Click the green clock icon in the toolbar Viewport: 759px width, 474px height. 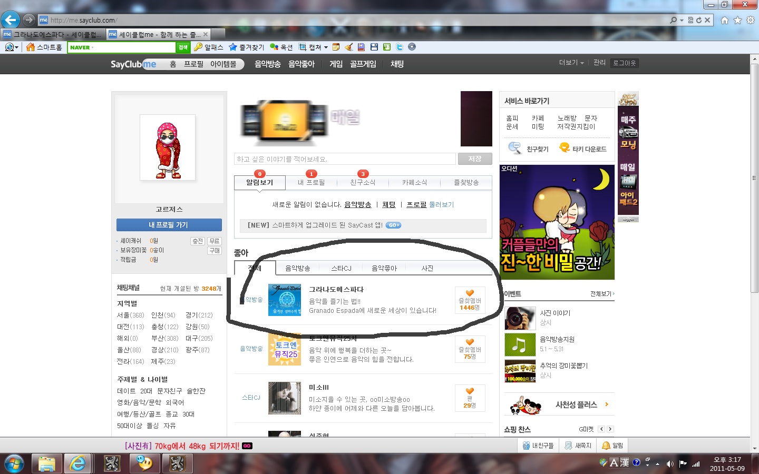(x=387, y=47)
